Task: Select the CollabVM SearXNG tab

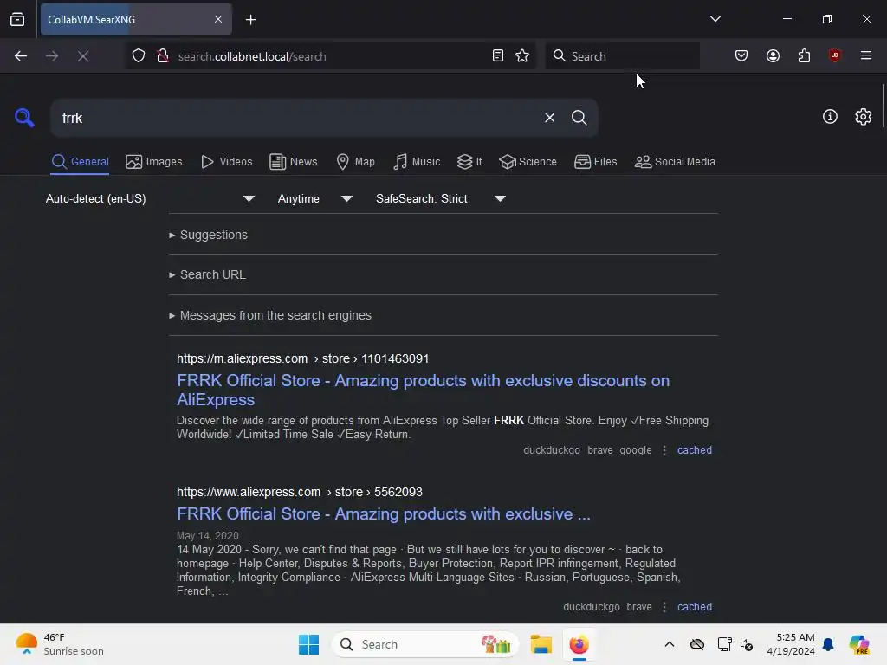Action: (x=136, y=19)
